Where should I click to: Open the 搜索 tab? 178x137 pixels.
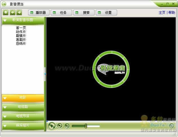pos(84,12)
